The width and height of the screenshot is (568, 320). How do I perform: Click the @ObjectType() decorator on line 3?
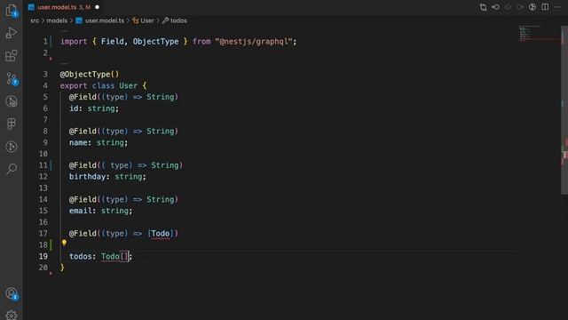[90, 75]
